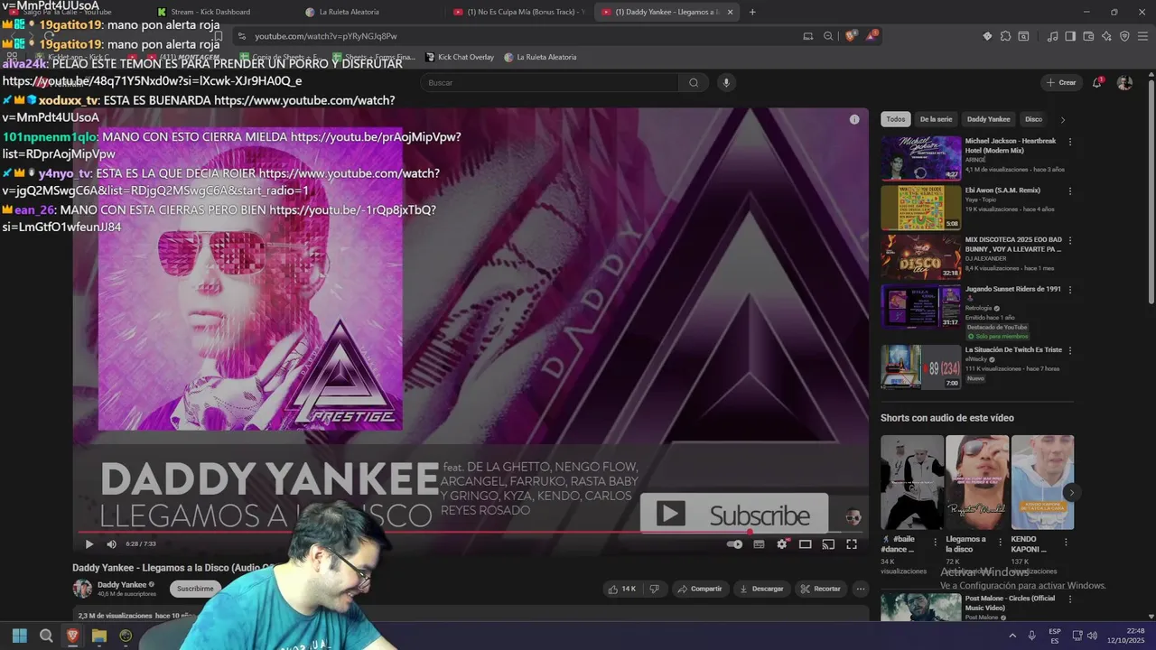The image size is (1156, 650).
Task: Open YouTube account avatar menu
Action: [1124, 82]
